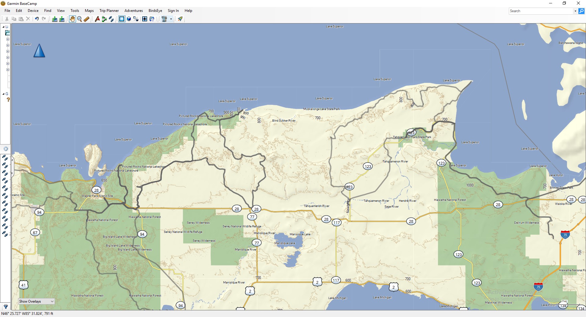Click the 'Delirium Wilderness' label
Viewport: 586px width, 317px height.
[526, 223]
